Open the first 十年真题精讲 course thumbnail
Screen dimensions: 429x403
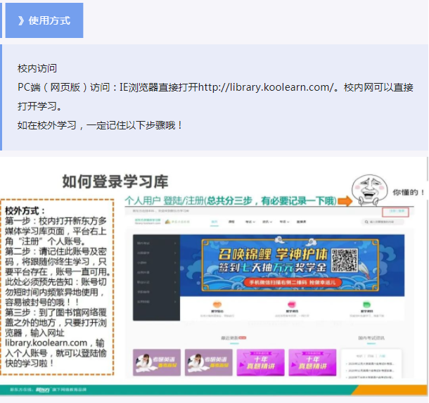pos(260,362)
